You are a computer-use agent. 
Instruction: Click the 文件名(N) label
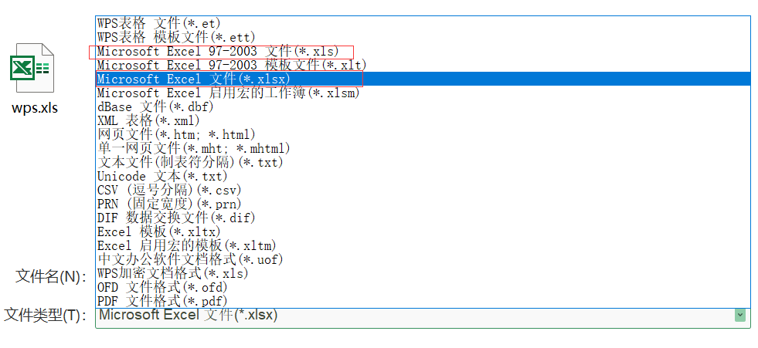pos(51,276)
